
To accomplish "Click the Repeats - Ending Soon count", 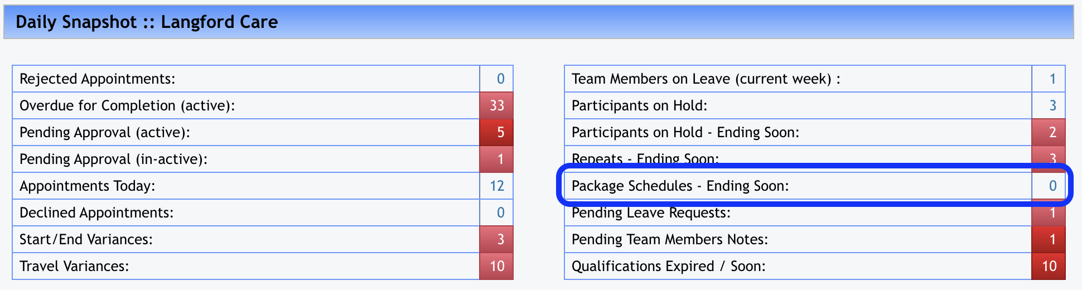I will [x=1052, y=158].
